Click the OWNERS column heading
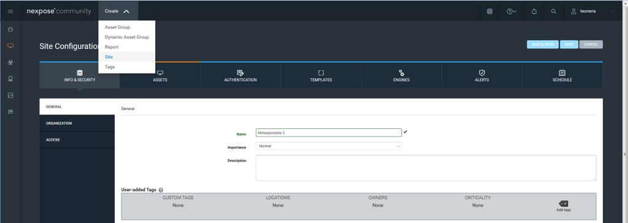The image size is (628, 223). tap(378, 198)
